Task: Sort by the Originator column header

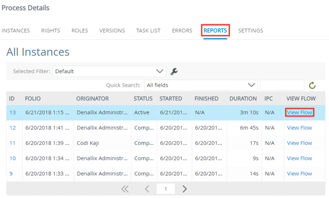Action: coord(92,99)
